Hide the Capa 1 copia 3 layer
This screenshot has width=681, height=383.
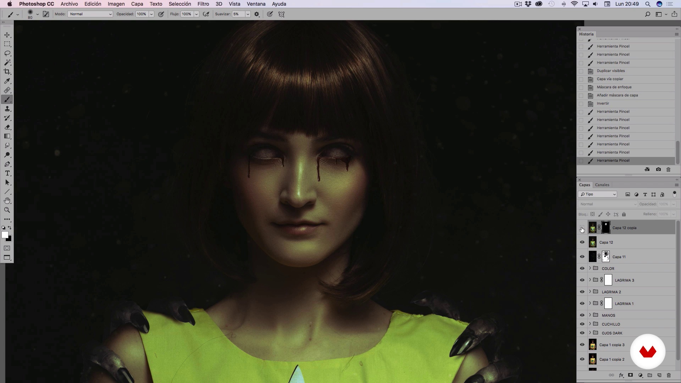[x=582, y=345]
